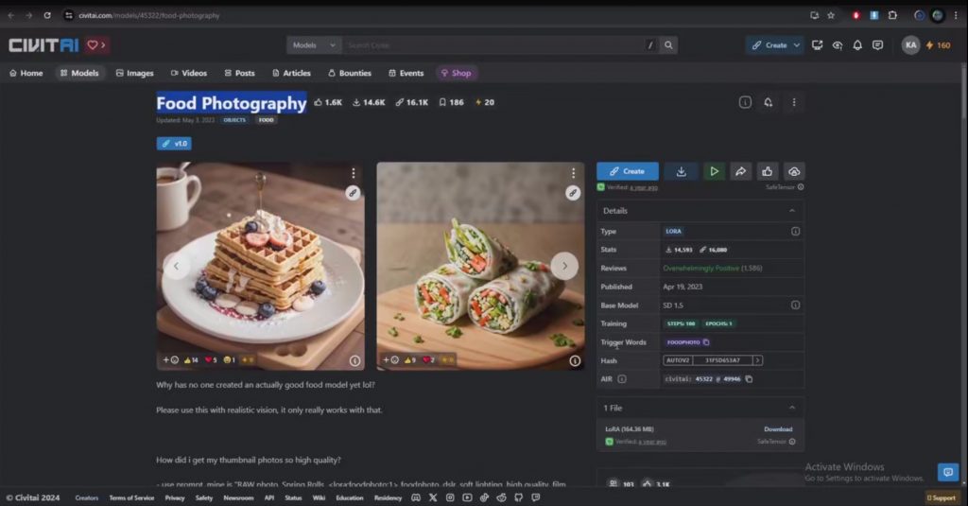The image size is (968, 506).
Task: Copy the AIR civitai identifier
Action: [x=749, y=379]
